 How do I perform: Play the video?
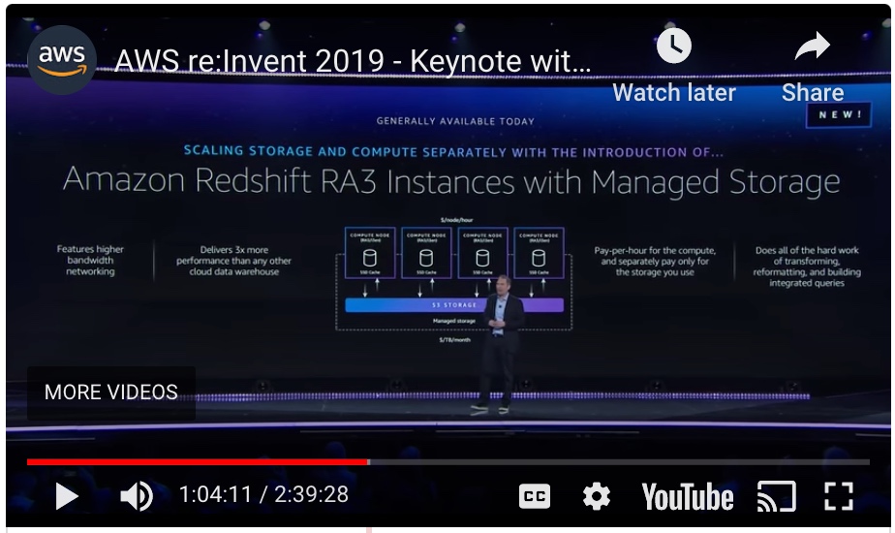click(66, 495)
